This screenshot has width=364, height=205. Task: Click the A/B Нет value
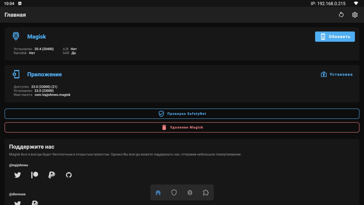click(74, 49)
